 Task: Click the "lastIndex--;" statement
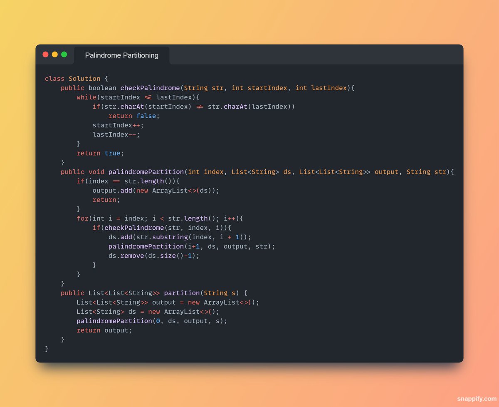point(116,134)
